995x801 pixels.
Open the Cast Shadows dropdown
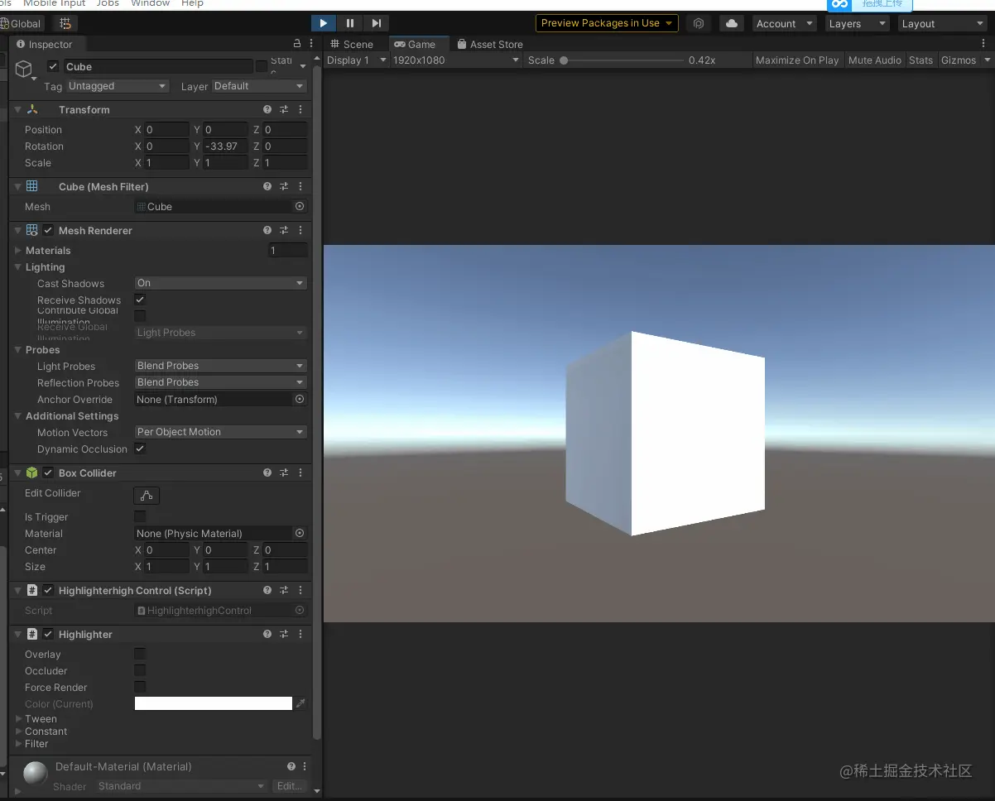(220, 283)
